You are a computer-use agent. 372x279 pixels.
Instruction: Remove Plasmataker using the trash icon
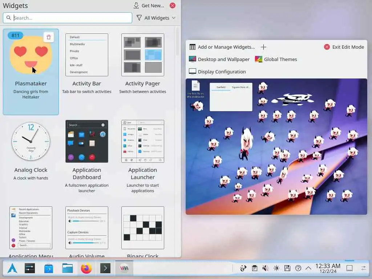49,37
